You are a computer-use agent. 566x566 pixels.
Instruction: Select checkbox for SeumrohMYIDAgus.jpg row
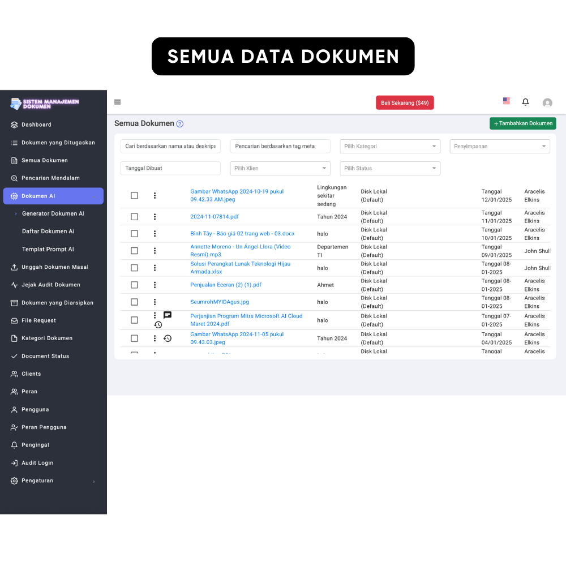134,302
